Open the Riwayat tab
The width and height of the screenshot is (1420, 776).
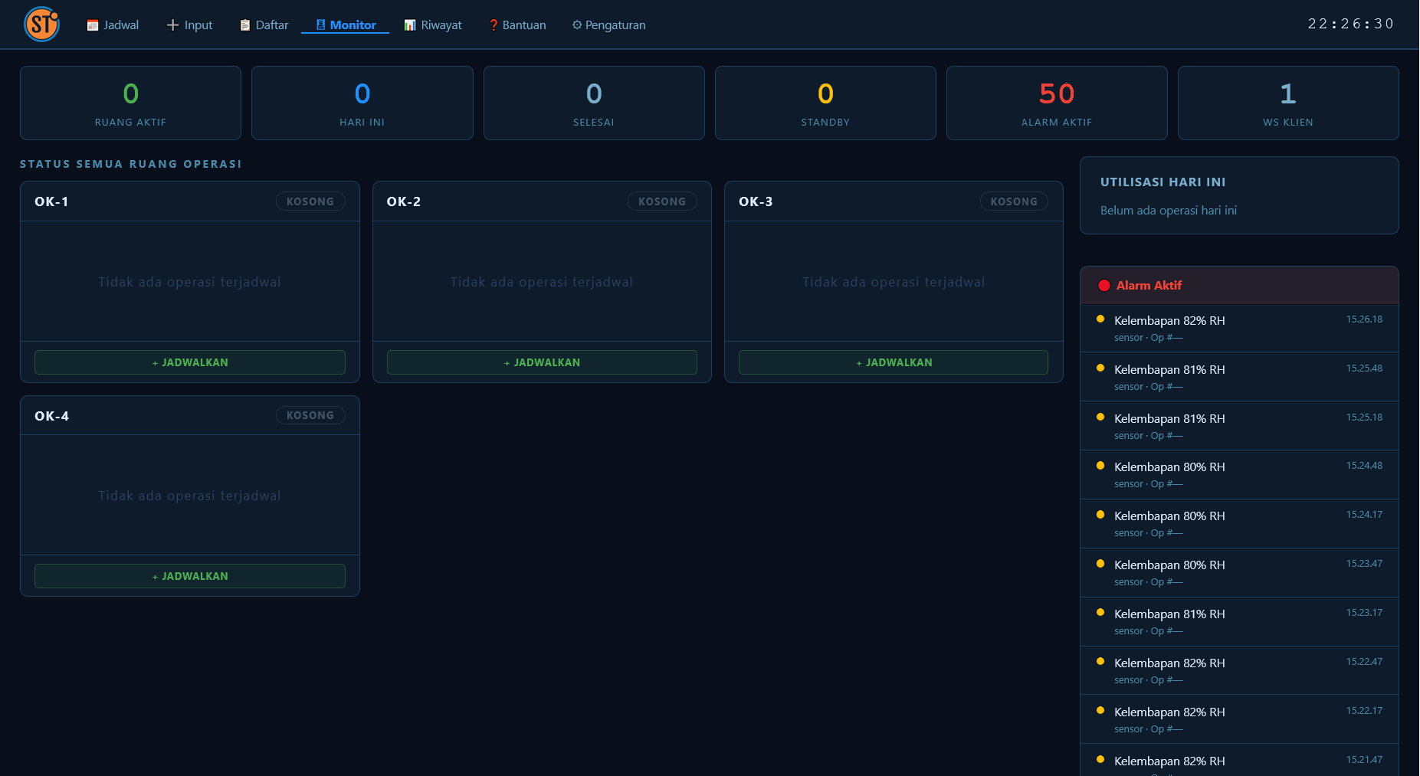(433, 25)
